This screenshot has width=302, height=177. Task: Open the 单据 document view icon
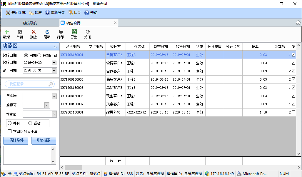click(x=20, y=32)
